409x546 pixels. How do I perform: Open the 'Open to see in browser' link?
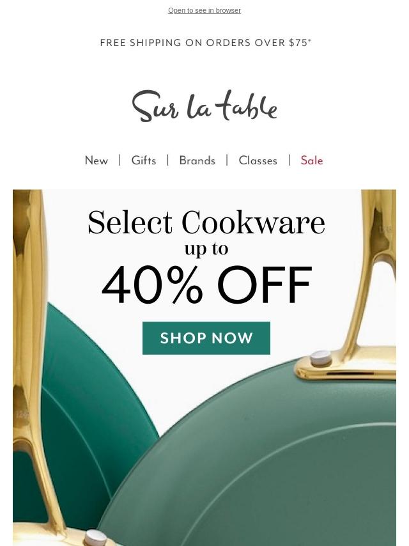point(204,10)
